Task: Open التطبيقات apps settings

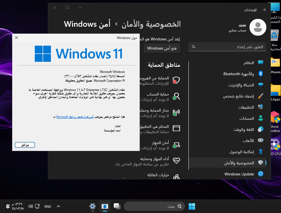Action: click(228, 107)
